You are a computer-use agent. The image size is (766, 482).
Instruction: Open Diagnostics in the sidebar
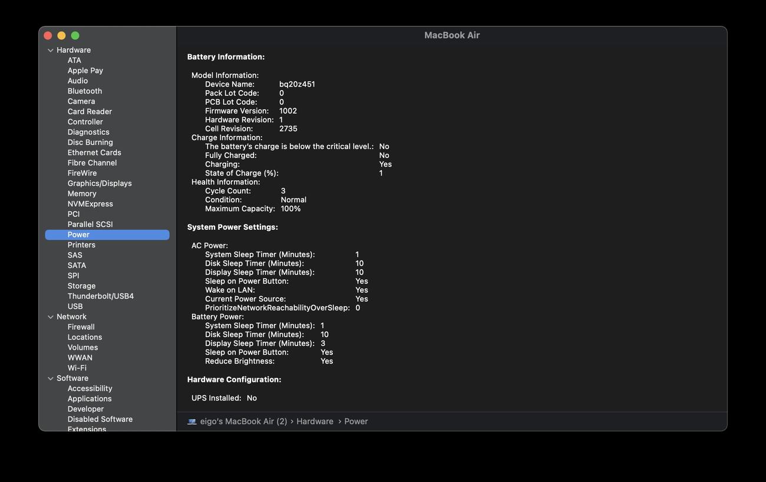(88, 132)
